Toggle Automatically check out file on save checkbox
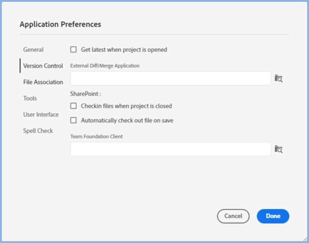309x243 pixels. pos(74,121)
